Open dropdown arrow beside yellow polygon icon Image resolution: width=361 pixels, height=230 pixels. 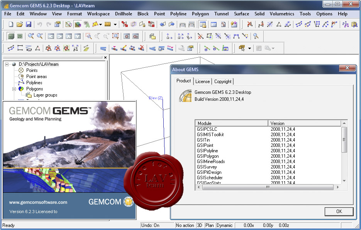coord(101,24)
